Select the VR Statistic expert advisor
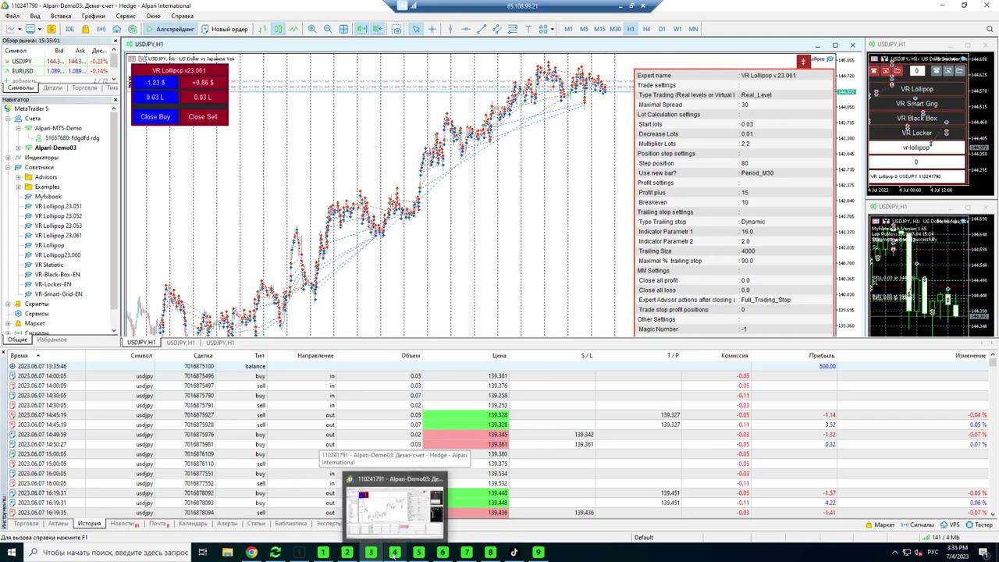This screenshot has height=562, width=999. click(49, 265)
